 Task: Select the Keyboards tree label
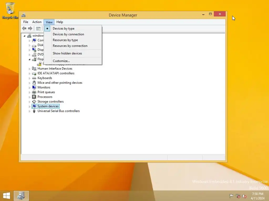tap(45, 78)
